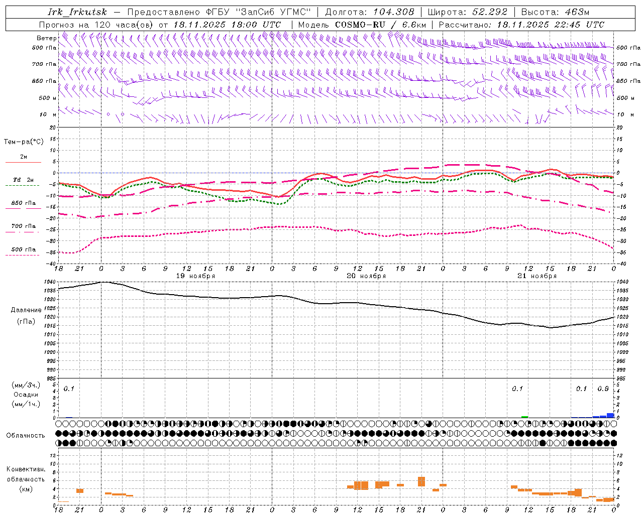Click 'Рассчитано: 18.11.2025 22:45 UTC' text
Screen dimensions: 643x514
521,25
